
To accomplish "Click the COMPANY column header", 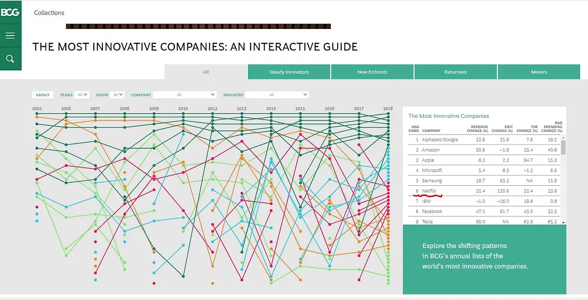I will [x=431, y=131].
